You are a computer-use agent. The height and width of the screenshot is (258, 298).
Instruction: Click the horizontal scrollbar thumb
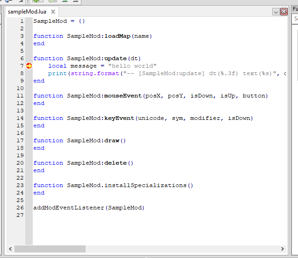[x=50, y=249]
